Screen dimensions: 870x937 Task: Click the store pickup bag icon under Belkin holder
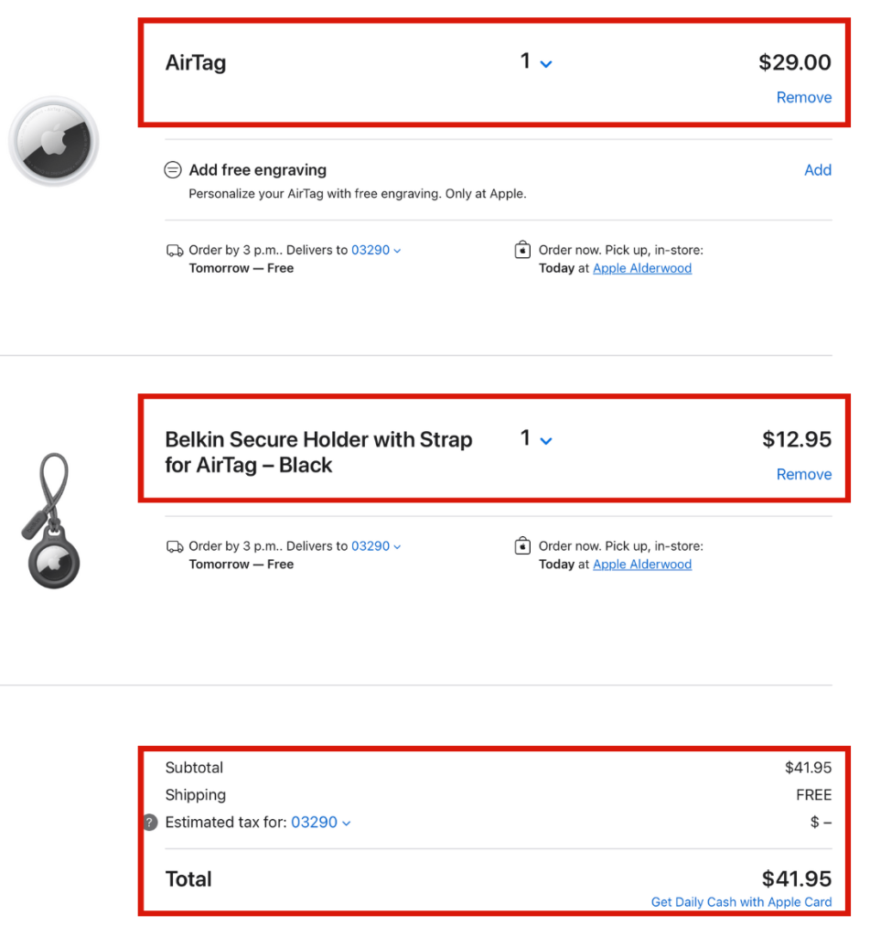(522, 546)
